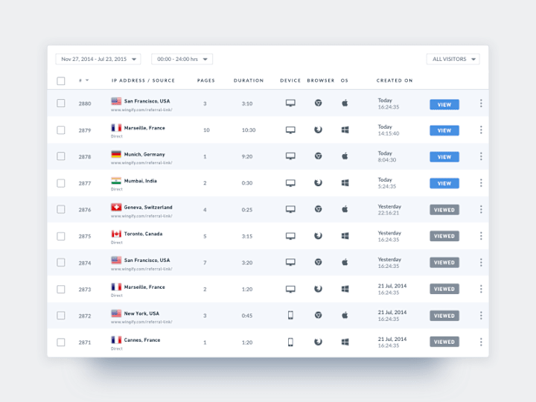Click the Germany flag in row 2878
Screen dimensions: 536x402
[116, 154]
